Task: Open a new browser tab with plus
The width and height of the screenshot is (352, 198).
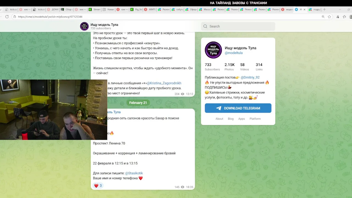Action: pyautogui.click(x=324, y=9)
